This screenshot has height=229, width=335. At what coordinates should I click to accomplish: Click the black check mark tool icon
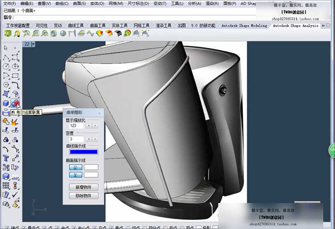click(x=15, y=195)
